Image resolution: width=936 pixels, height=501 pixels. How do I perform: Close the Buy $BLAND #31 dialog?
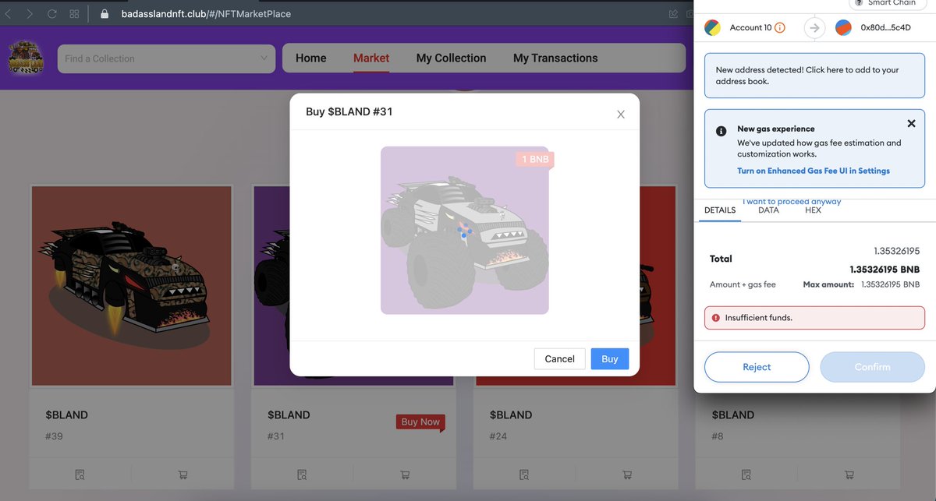(x=621, y=115)
